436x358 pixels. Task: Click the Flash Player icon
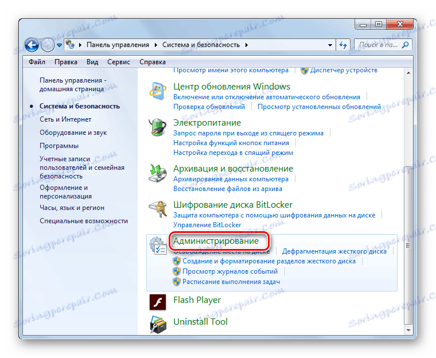[x=158, y=302]
